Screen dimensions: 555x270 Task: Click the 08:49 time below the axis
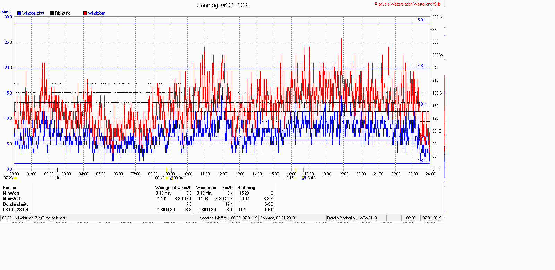coord(160,178)
